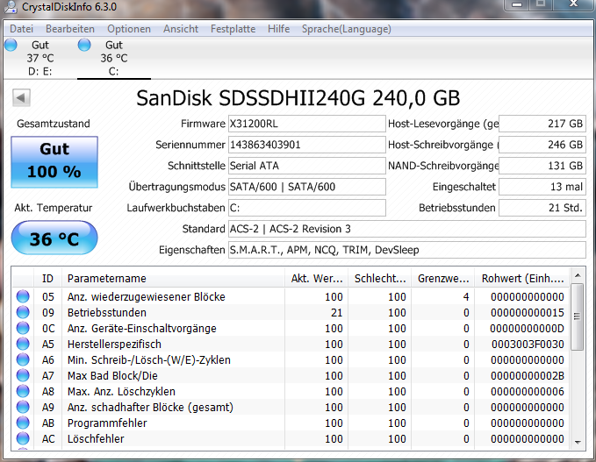Click status orb of attribute AC row
The height and width of the screenshot is (462, 596).
coord(23,438)
